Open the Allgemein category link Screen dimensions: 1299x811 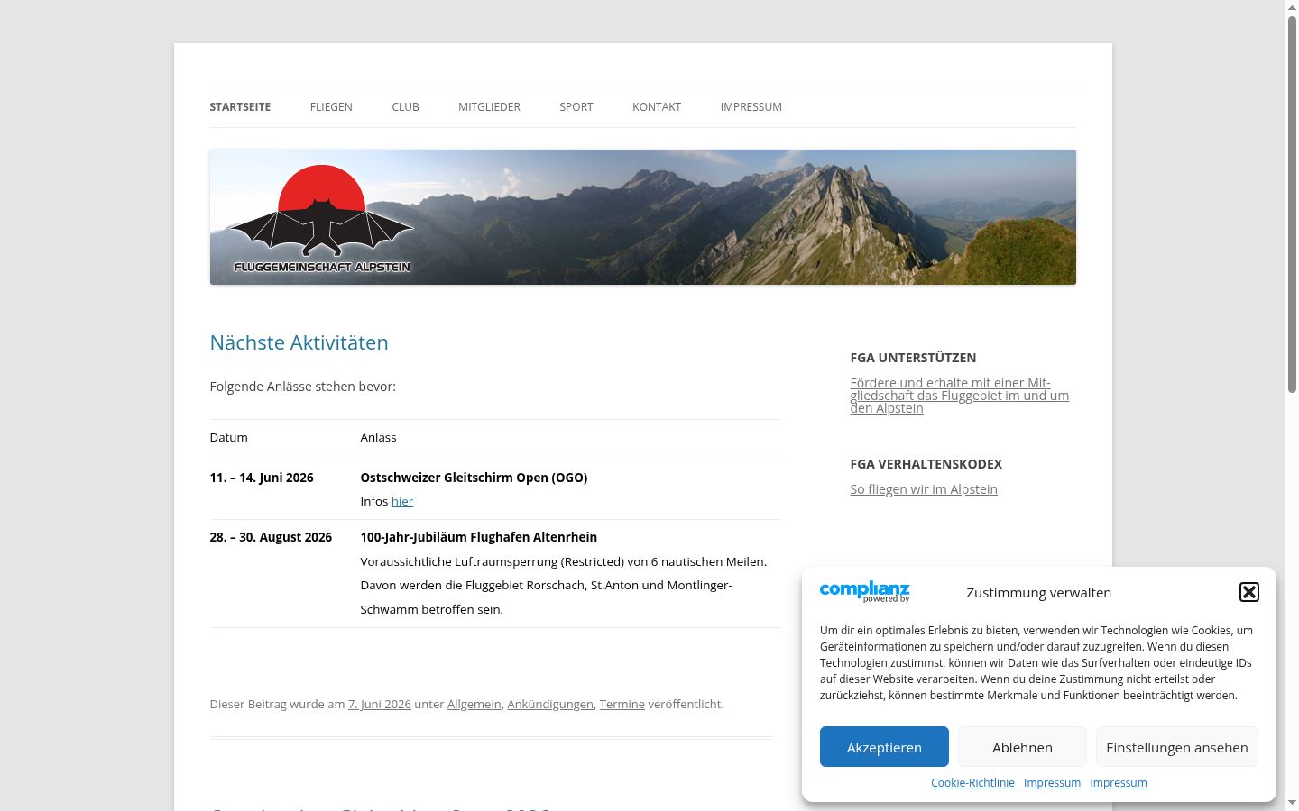pyautogui.click(x=474, y=705)
